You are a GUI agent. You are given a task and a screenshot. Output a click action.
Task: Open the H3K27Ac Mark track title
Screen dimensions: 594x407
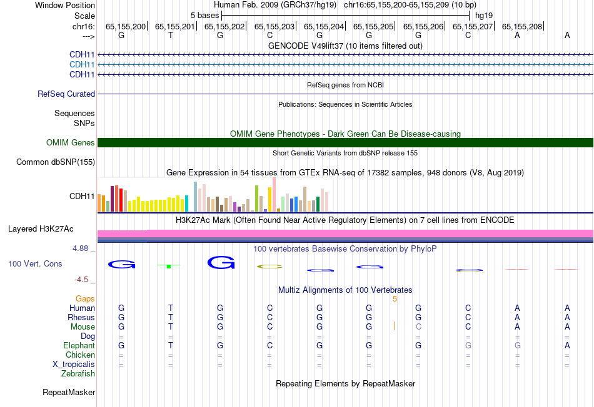point(345,220)
